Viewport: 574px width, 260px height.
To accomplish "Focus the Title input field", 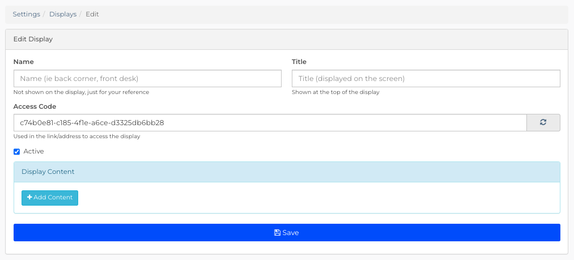I will pos(426,78).
